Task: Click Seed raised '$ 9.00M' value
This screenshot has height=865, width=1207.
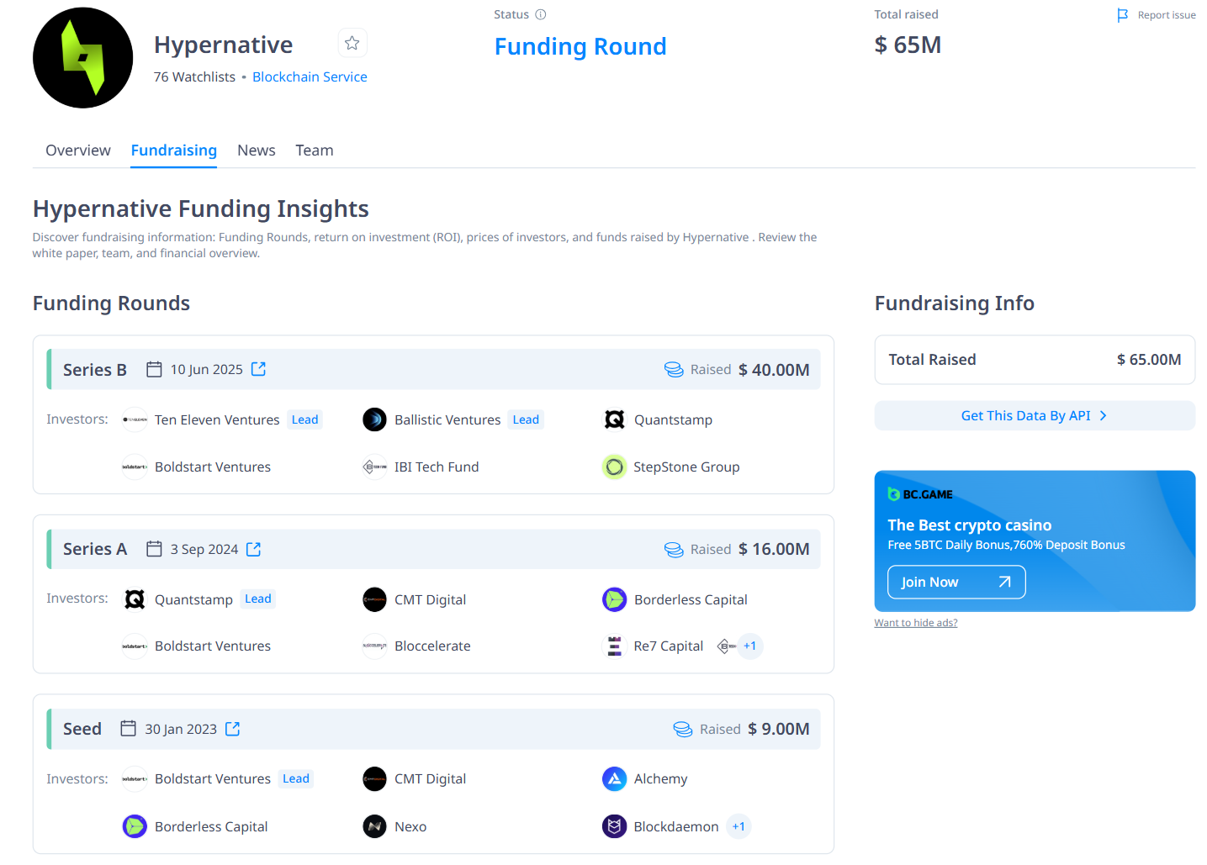Action: pos(779,730)
